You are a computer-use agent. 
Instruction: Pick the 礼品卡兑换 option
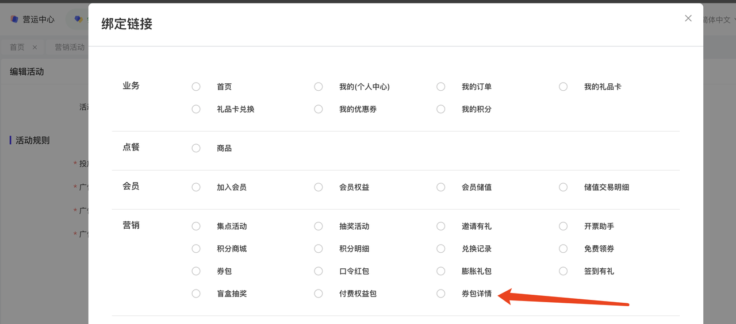[x=196, y=109]
